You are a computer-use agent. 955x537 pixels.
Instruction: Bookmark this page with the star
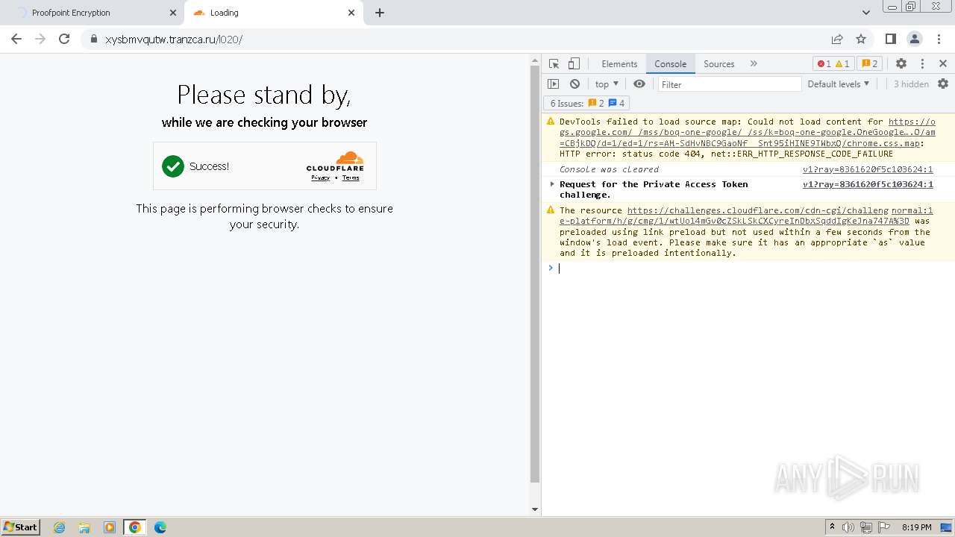click(x=861, y=39)
